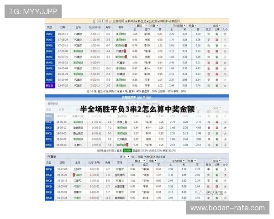
Task: Click corner count 10-2 in 16-05-08 row
Action: 108,68
